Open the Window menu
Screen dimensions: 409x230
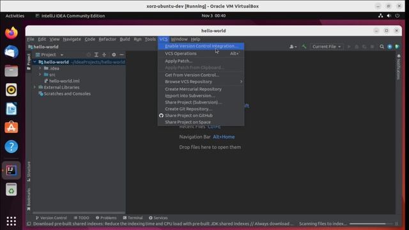(x=179, y=39)
